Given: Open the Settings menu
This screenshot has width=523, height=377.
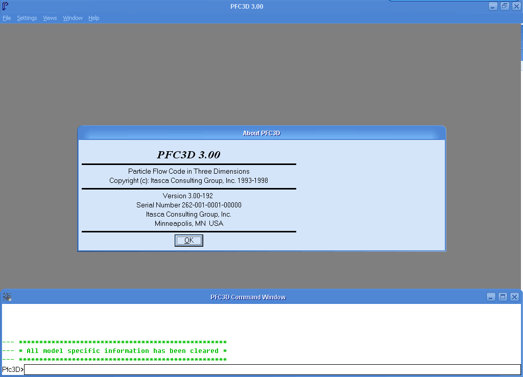Looking at the screenshot, I should coord(27,18).
